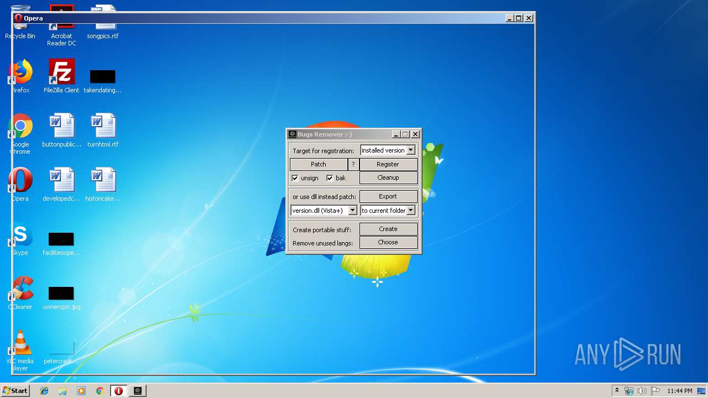Click Choose unused langs button
Screen dimensions: 708x398
[388, 242]
